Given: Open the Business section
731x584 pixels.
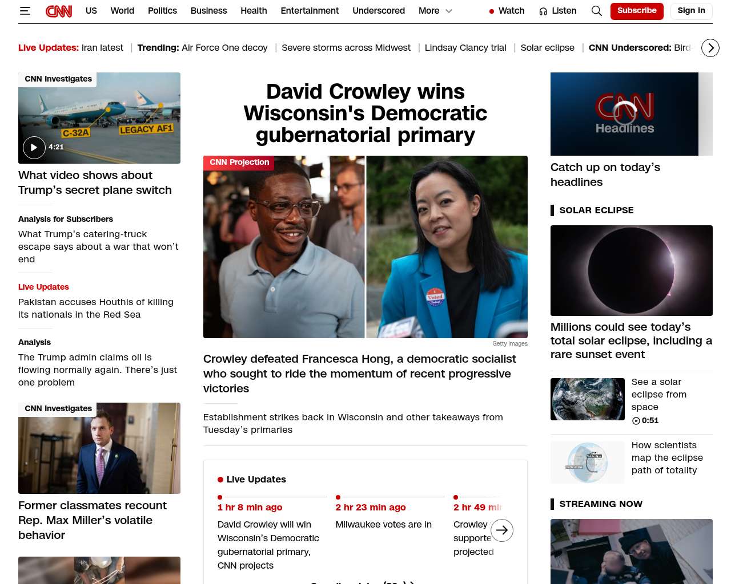Looking at the screenshot, I should 208,11.
